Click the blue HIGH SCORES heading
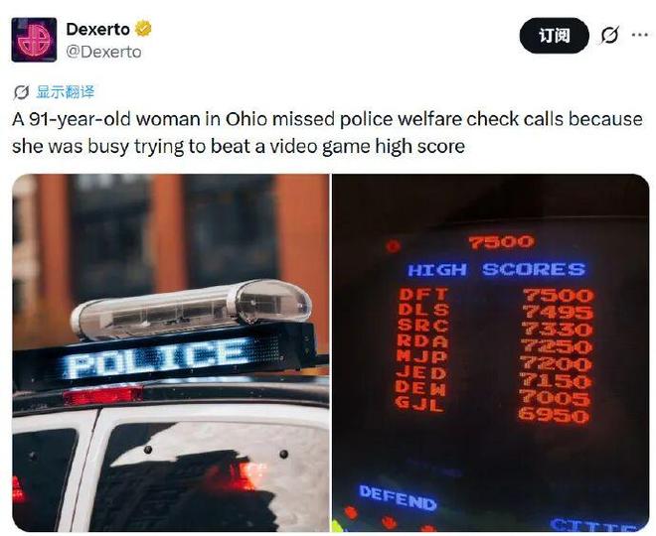Image resolution: width=656 pixels, height=536 pixels. [496, 269]
